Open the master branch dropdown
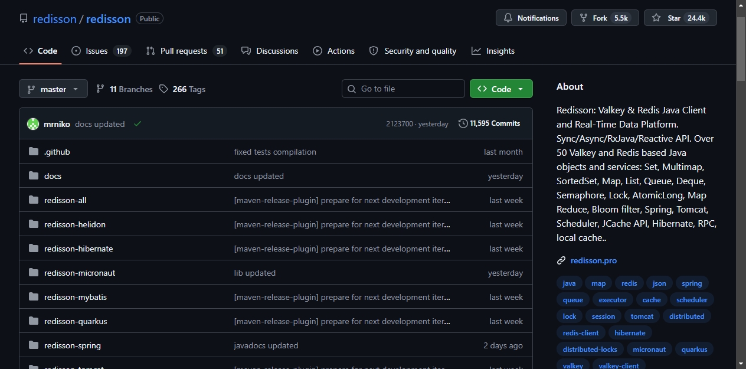Screen dimensions: 746x369 [x=53, y=89]
